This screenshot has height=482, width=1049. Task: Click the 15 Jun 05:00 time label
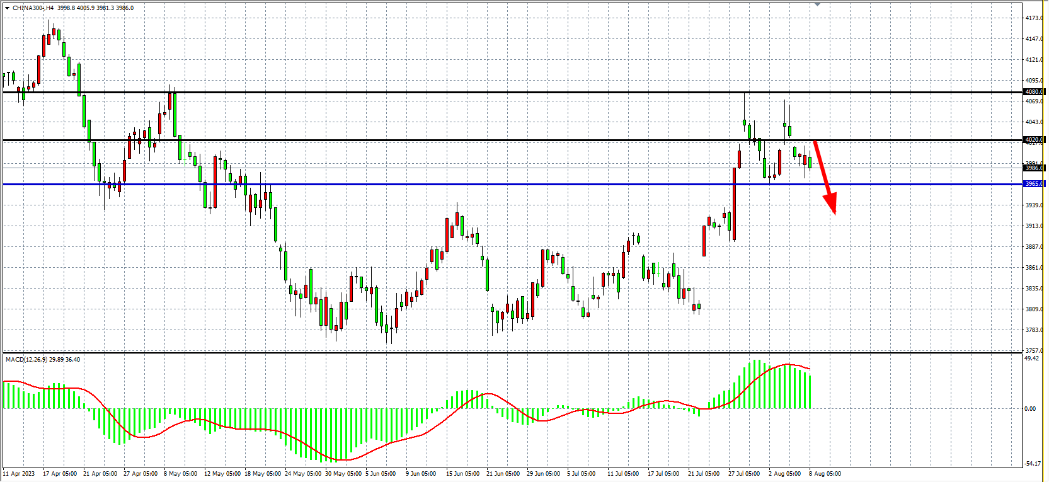[x=462, y=474]
